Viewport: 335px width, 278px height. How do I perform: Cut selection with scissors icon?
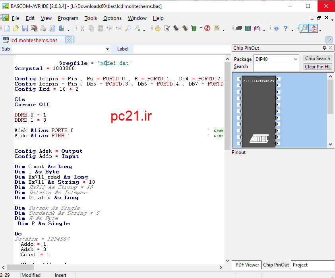pos(82,28)
